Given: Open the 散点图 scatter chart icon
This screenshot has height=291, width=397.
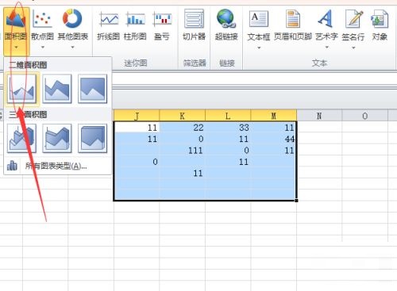Looking at the screenshot, I should tap(42, 18).
